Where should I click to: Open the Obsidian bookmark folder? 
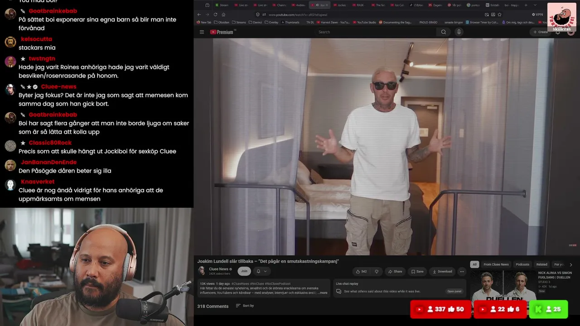click(222, 22)
